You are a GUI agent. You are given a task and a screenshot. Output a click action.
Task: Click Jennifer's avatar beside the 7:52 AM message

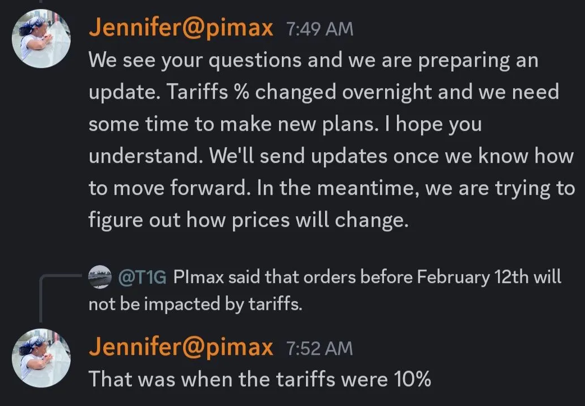point(42,358)
